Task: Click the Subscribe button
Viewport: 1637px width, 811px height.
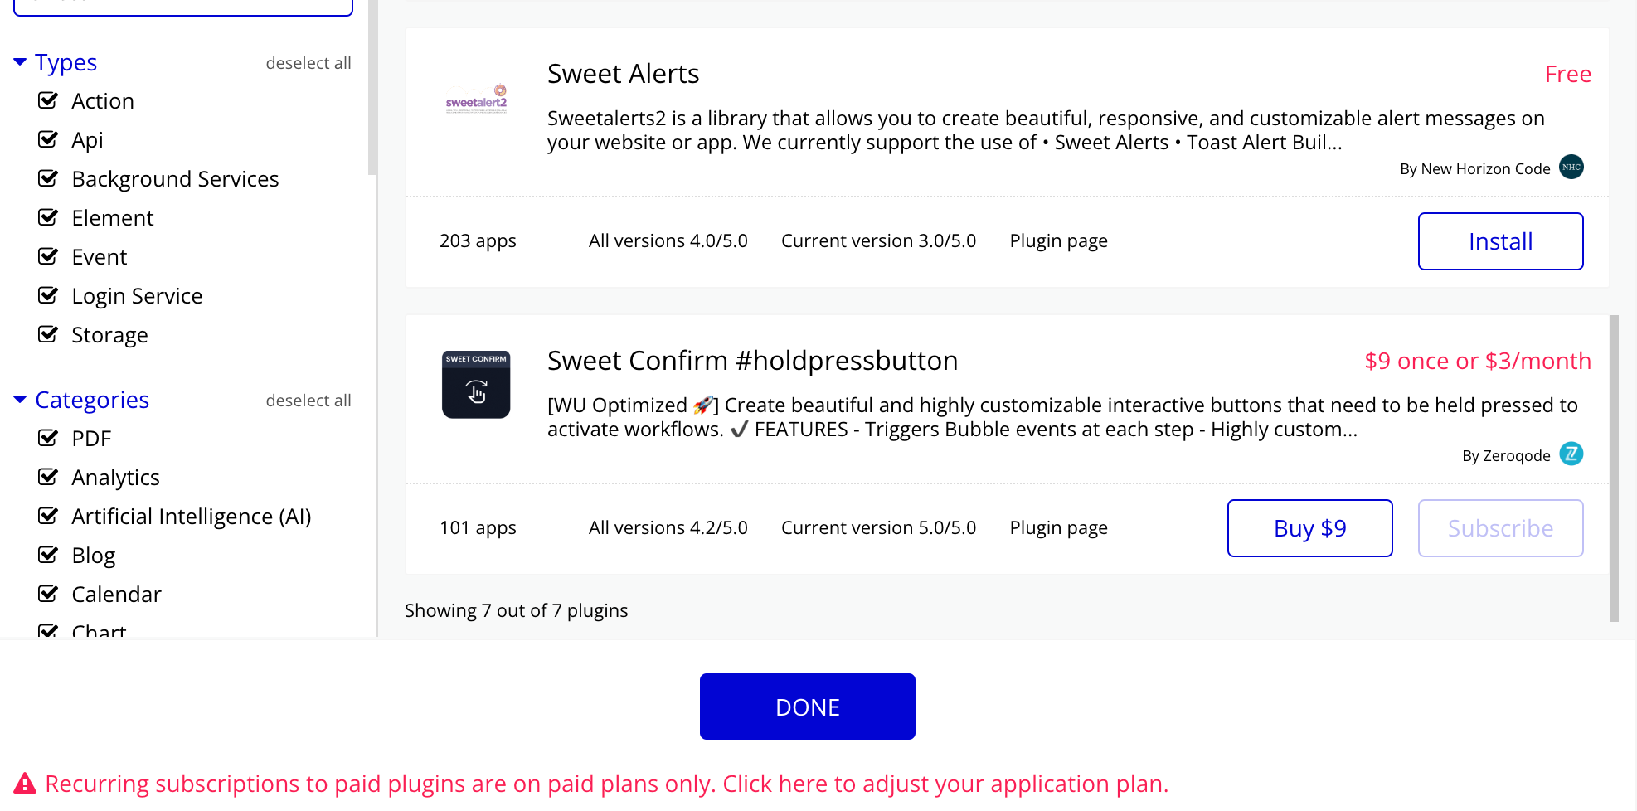Action: tap(1500, 528)
